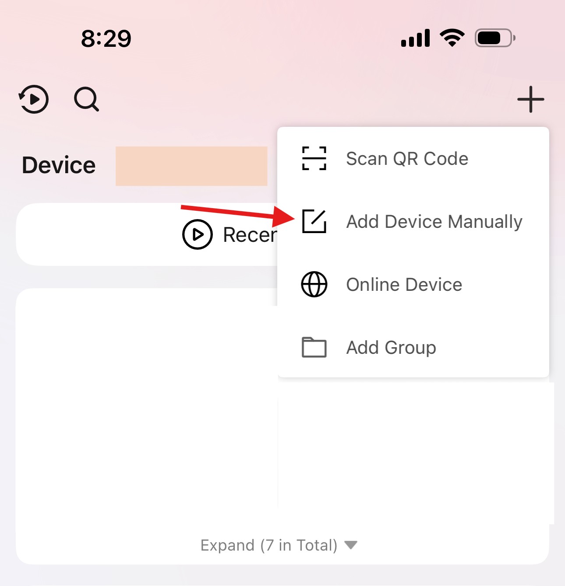Open the Recent playback card text
565x586 pixels.
click(x=250, y=235)
